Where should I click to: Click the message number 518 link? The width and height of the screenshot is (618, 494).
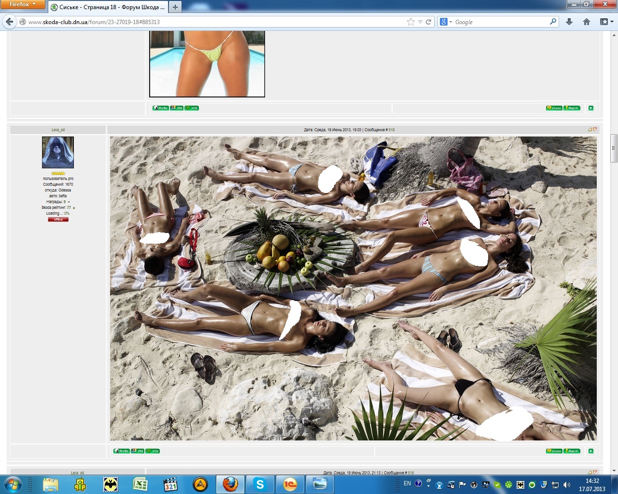point(392,130)
